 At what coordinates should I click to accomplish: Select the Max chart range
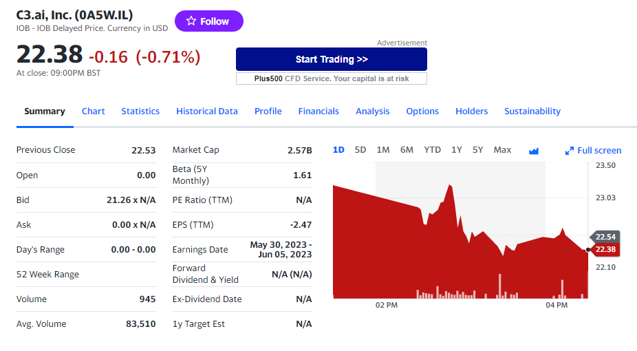pos(503,150)
